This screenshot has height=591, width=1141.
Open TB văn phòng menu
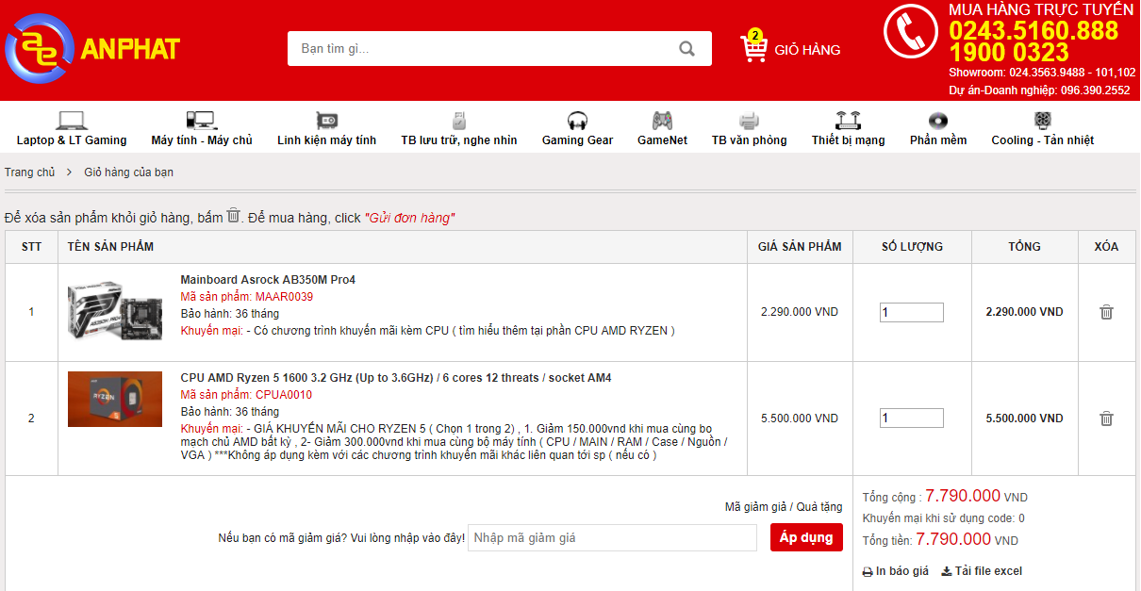(749, 140)
